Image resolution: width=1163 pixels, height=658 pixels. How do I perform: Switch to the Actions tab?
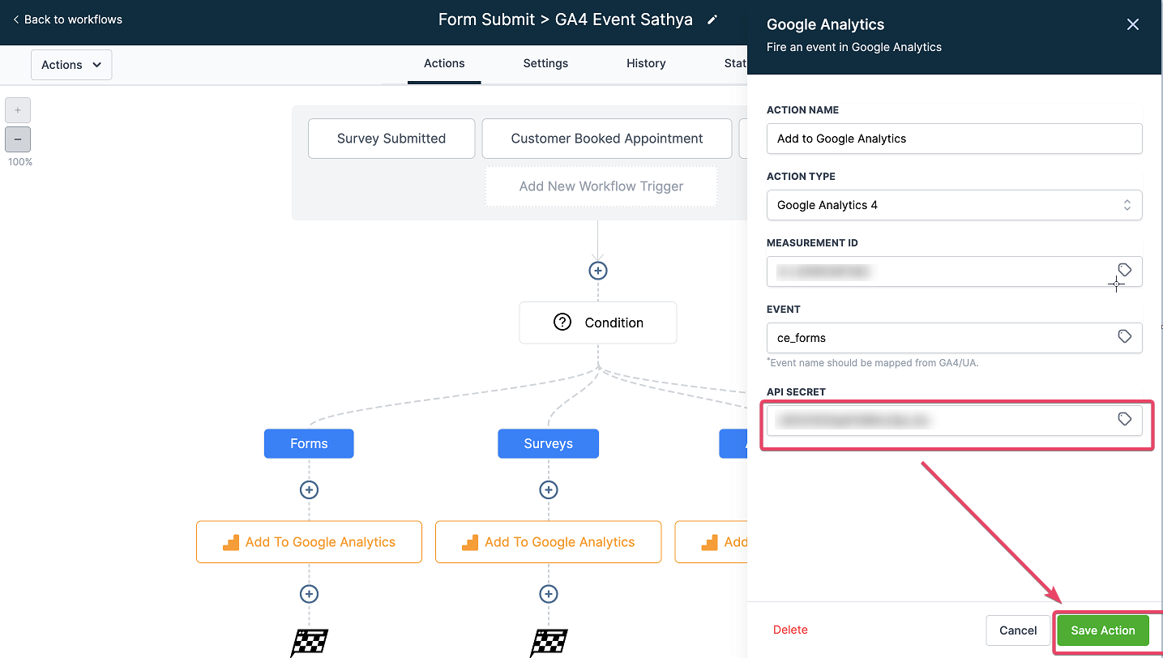(444, 63)
